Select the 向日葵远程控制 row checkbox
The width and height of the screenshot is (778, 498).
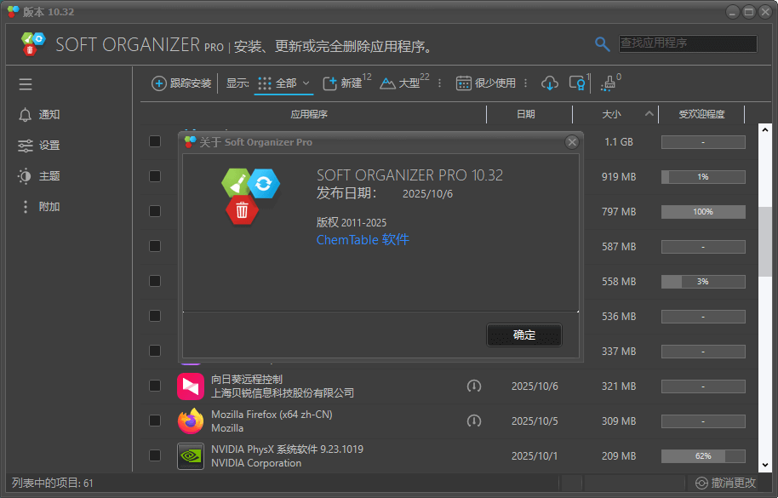pyautogui.click(x=155, y=386)
